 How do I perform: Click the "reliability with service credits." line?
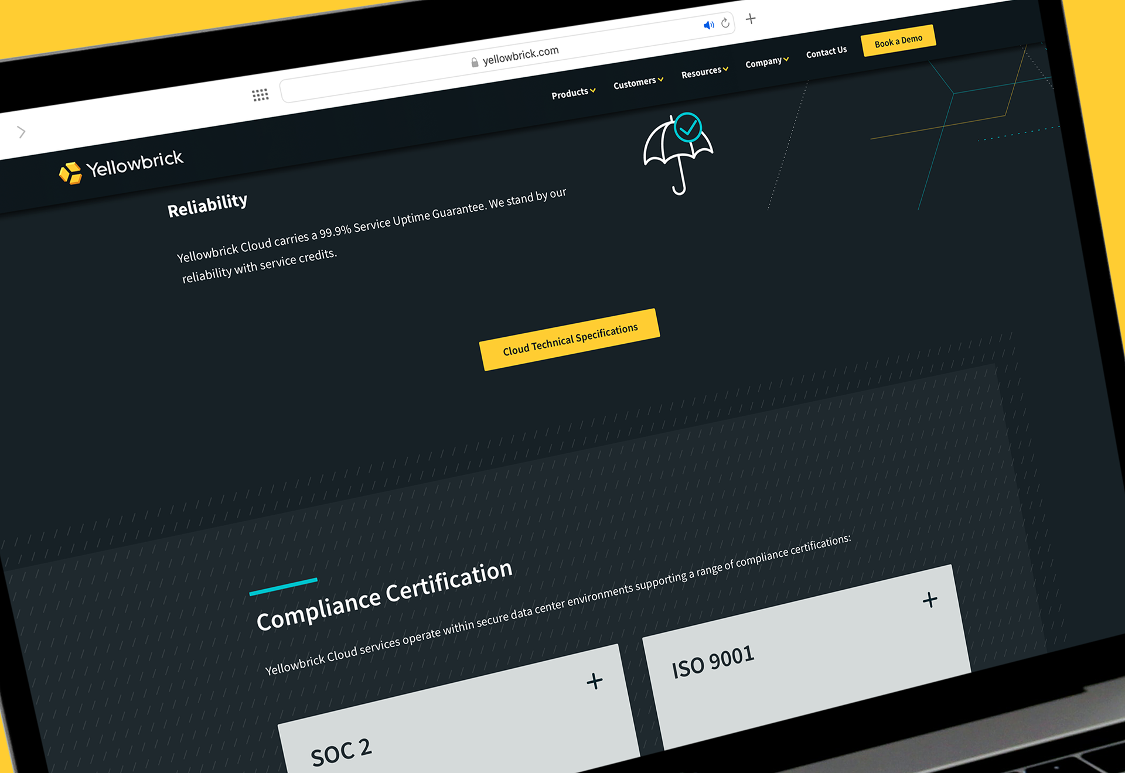(x=260, y=266)
